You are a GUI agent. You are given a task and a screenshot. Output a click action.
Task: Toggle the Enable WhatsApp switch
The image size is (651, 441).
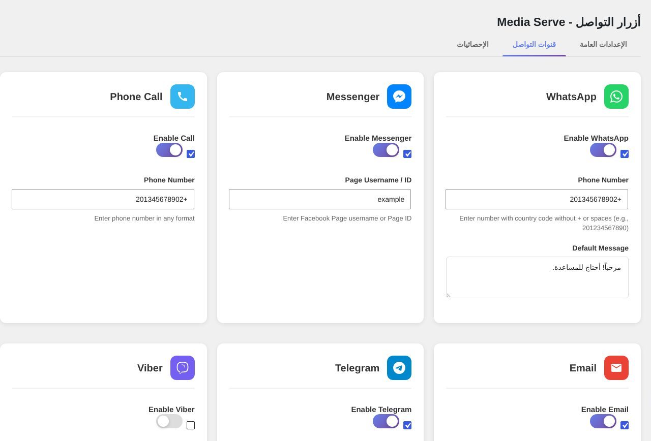603,150
